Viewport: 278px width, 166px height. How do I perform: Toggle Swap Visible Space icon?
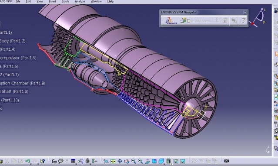click(183, 161)
